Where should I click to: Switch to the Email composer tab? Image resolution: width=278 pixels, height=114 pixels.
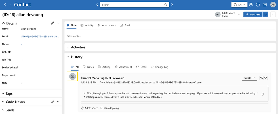click(125, 25)
